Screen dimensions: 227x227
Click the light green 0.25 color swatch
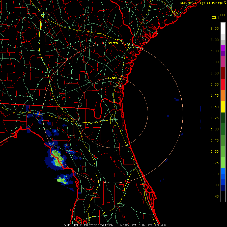pyautogui.click(x=223, y=163)
